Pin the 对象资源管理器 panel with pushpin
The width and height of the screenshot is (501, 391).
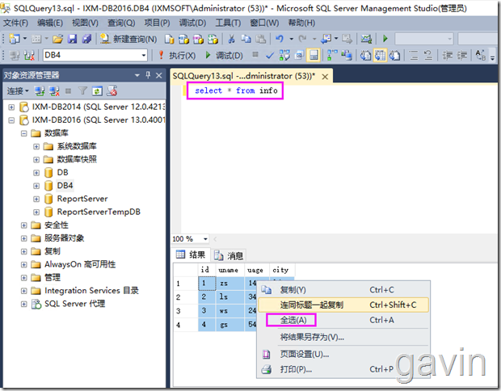coord(148,75)
